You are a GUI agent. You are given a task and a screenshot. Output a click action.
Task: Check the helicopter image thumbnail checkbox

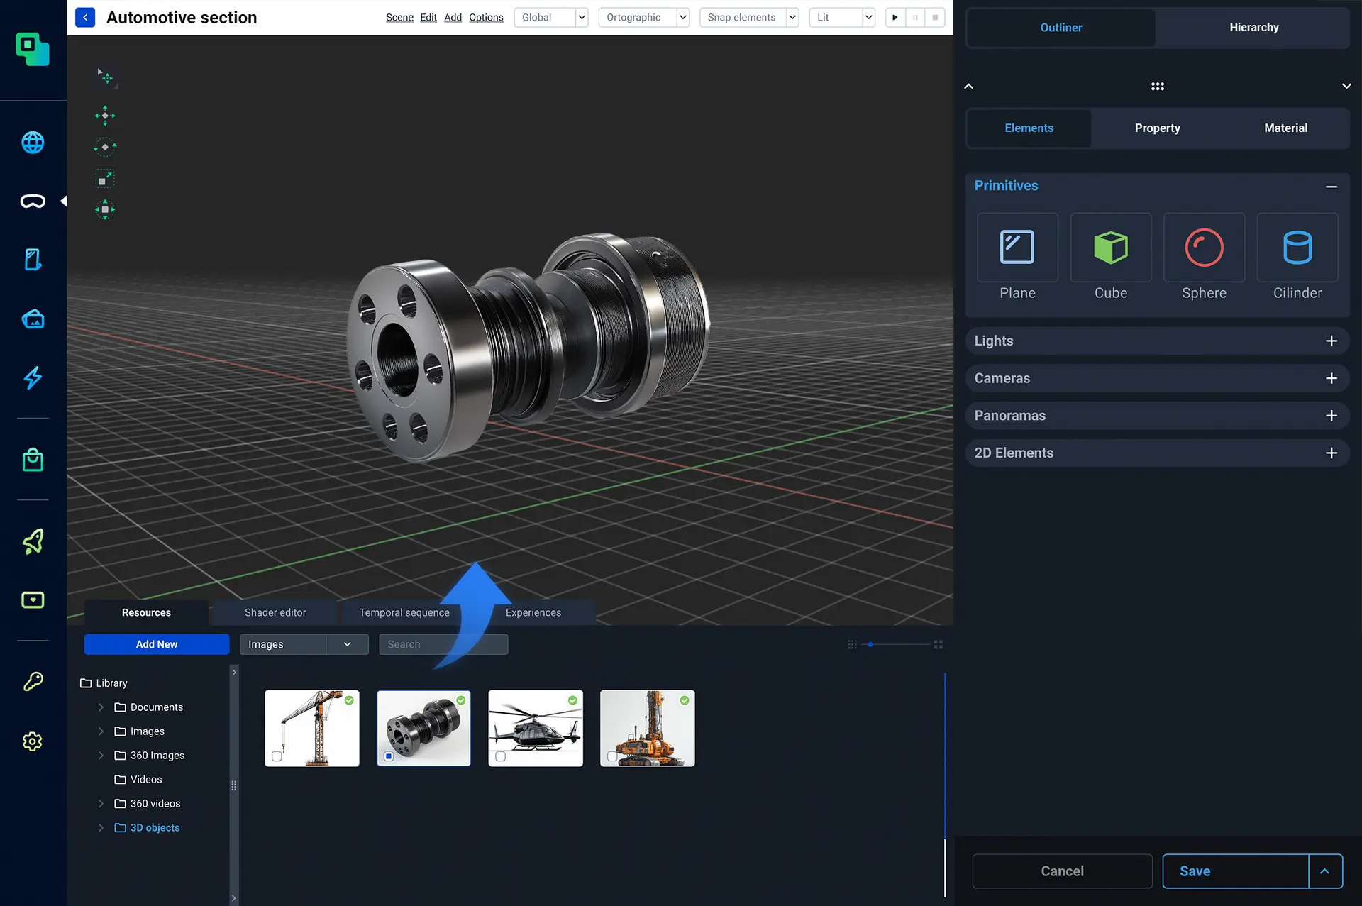(501, 756)
